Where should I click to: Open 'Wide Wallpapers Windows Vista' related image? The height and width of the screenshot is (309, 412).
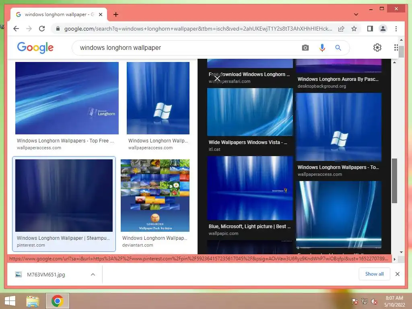250,112
